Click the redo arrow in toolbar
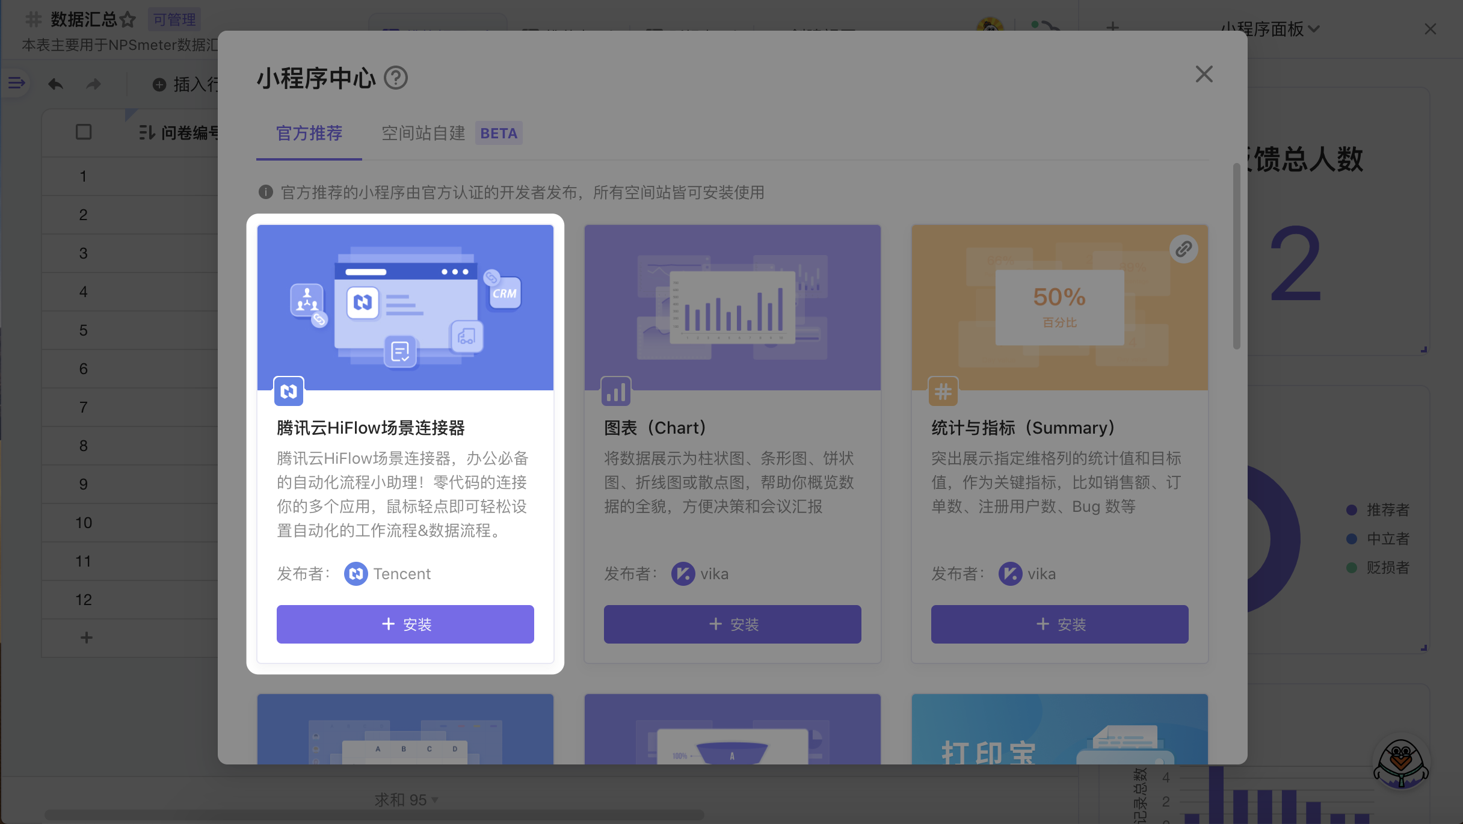This screenshot has height=824, width=1463. click(x=93, y=84)
